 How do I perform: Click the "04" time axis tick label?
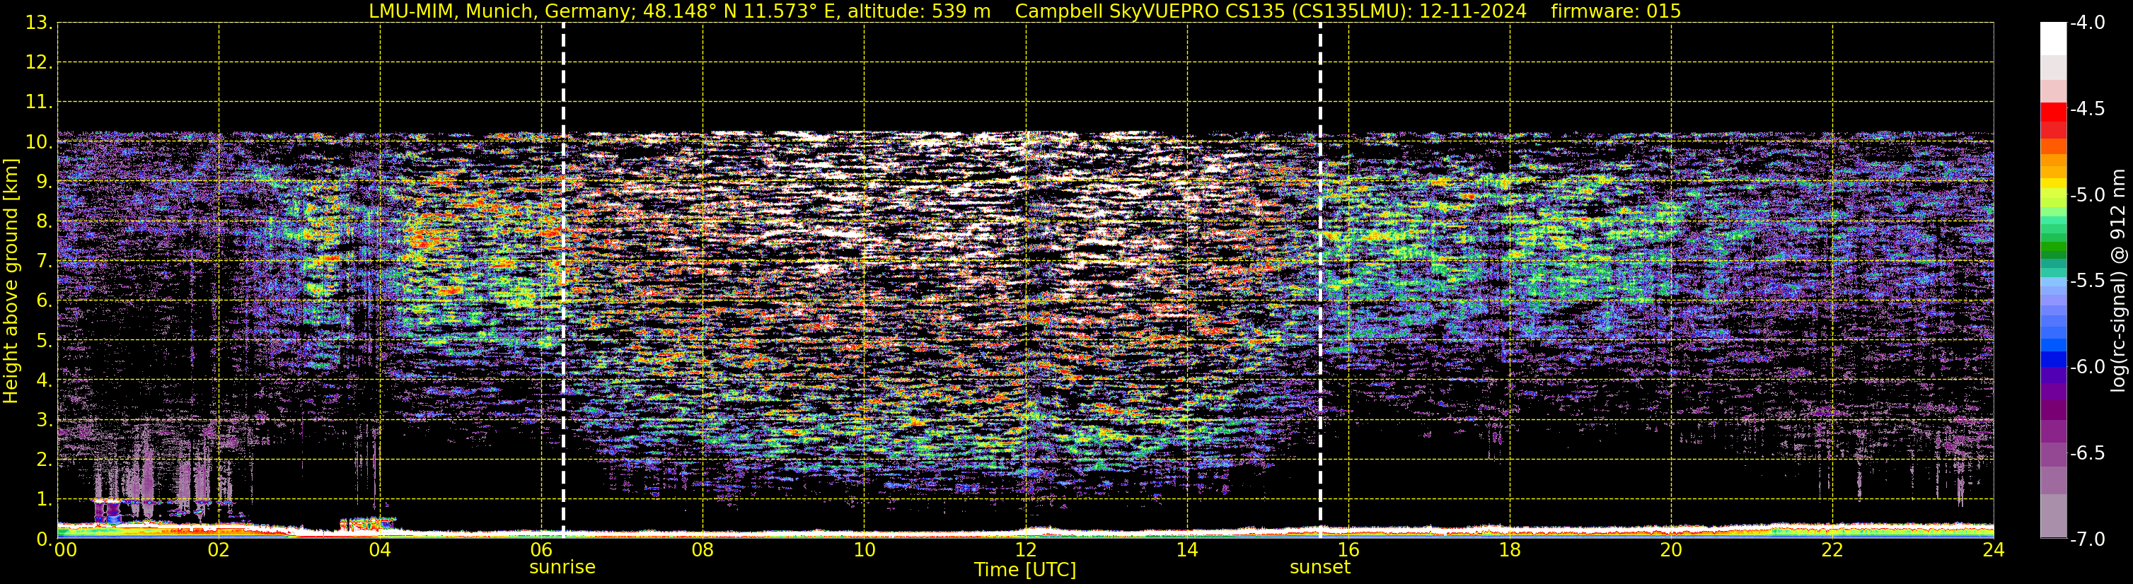tap(380, 550)
